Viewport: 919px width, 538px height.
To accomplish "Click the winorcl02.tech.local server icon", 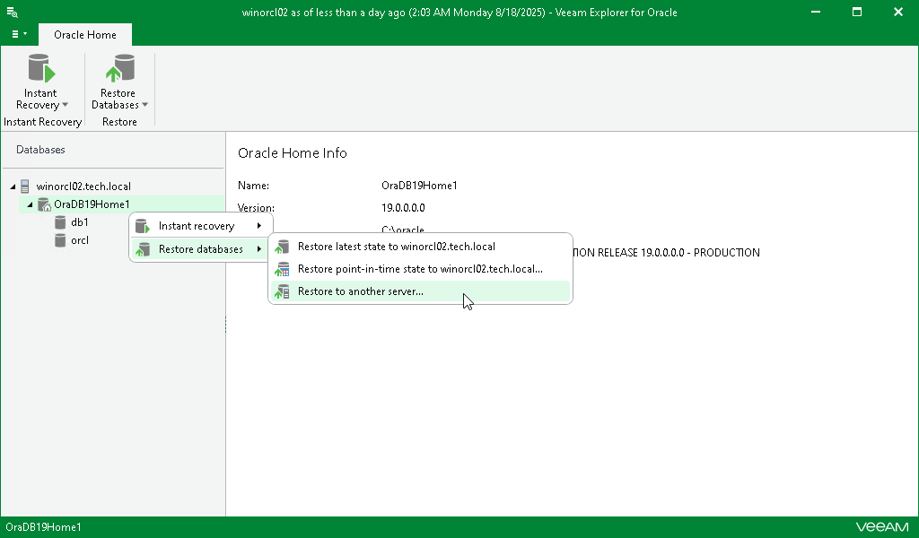I will [23, 186].
